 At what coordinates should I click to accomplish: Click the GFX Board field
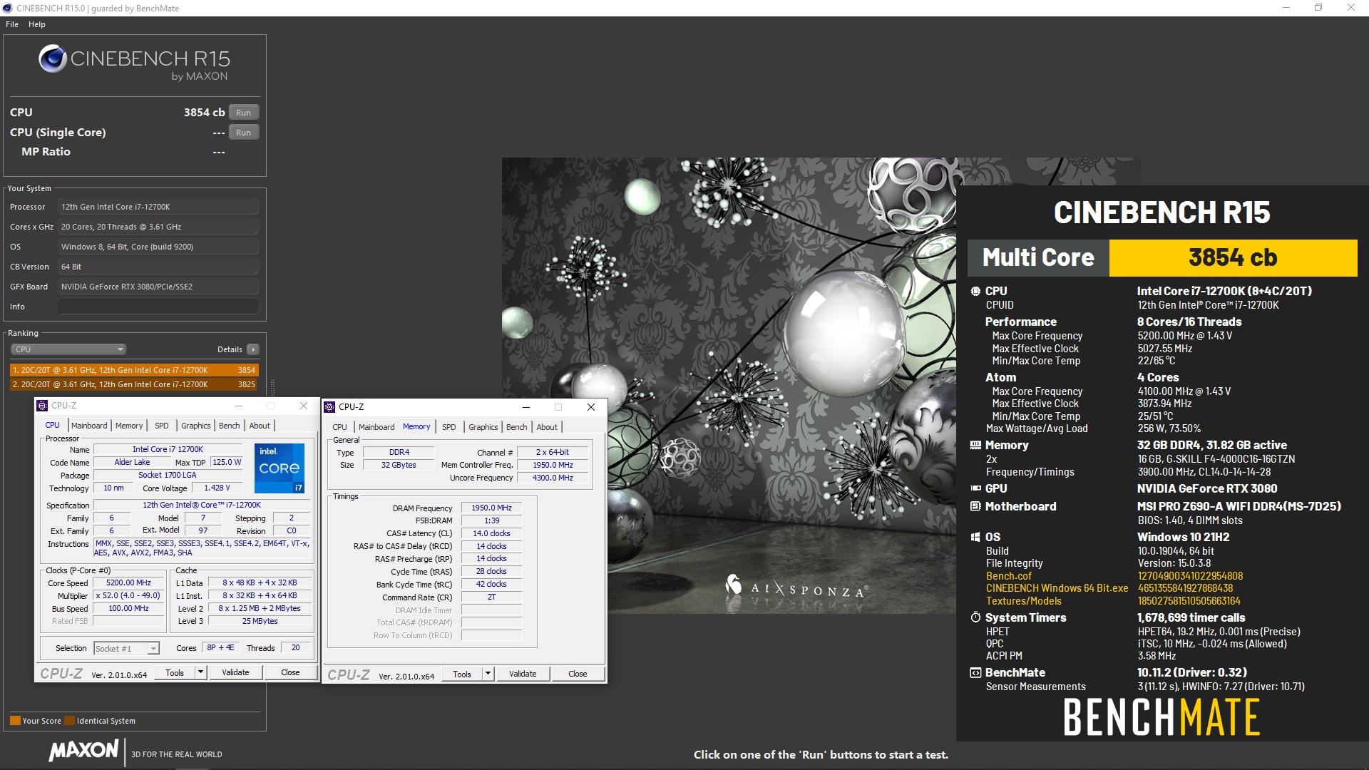click(x=158, y=287)
